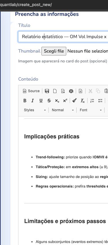Image resolution: width=108 pixels, height=245 pixels.
Task: Open the Styles dropdown
Action: [x=35, y=110]
